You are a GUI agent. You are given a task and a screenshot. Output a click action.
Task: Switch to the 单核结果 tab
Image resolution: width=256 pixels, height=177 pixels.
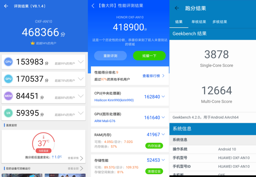point(199,22)
